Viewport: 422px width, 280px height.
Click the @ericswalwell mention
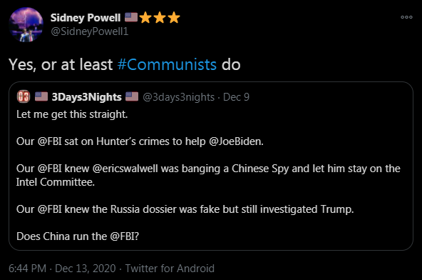point(125,169)
